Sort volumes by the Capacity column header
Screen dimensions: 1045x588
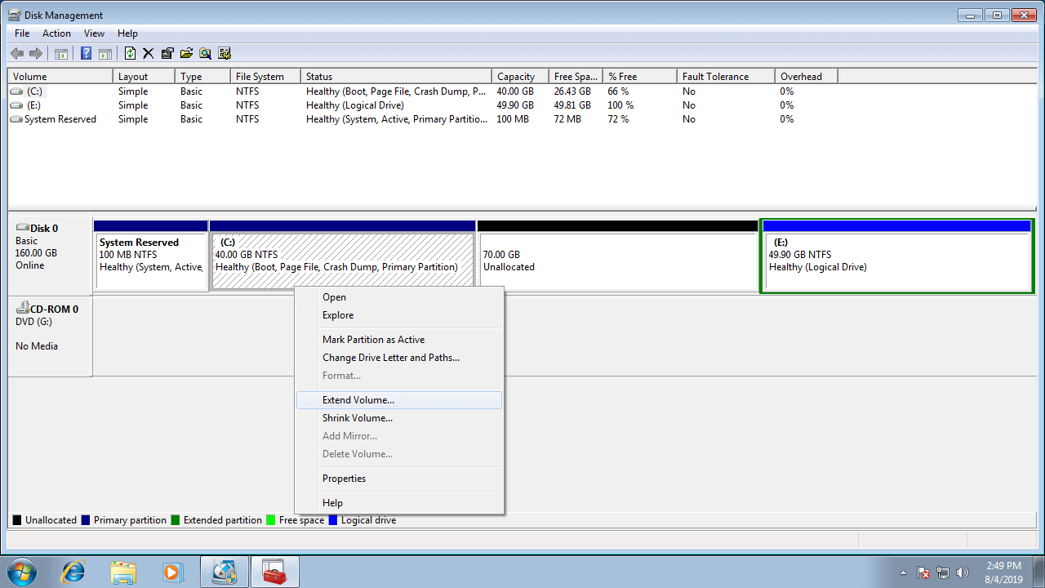click(516, 76)
